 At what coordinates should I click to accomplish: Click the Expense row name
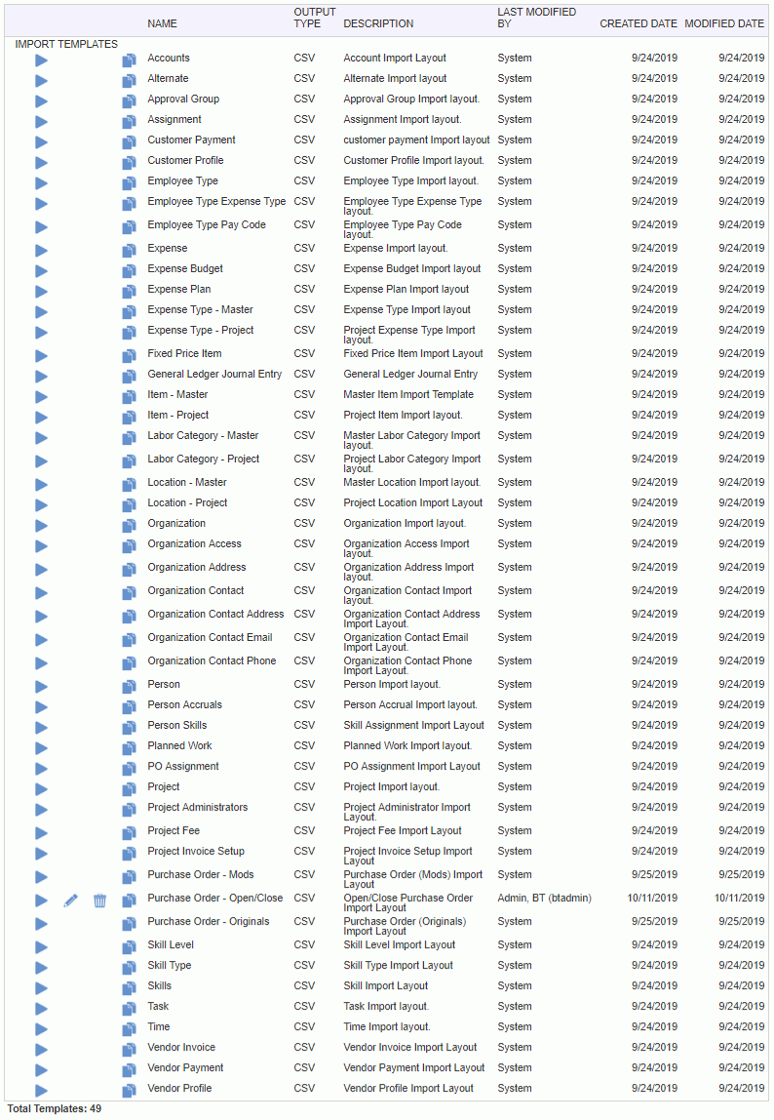pyautogui.click(x=167, y=248)
